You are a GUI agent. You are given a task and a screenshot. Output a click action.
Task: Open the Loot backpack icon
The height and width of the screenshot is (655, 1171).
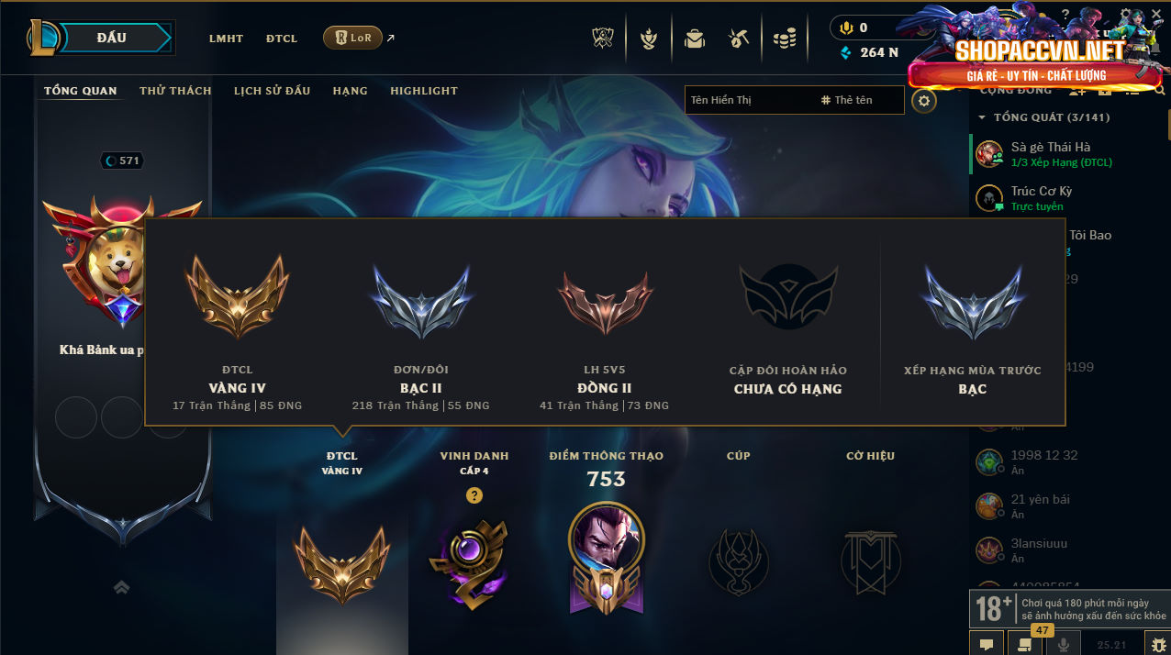click(x=694, y=39)
